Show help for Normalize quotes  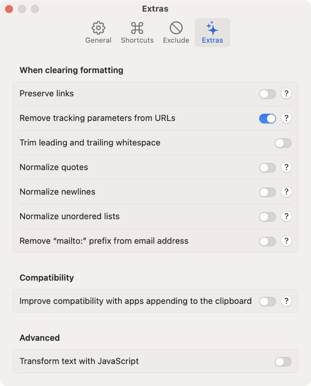tap(286, 168)
